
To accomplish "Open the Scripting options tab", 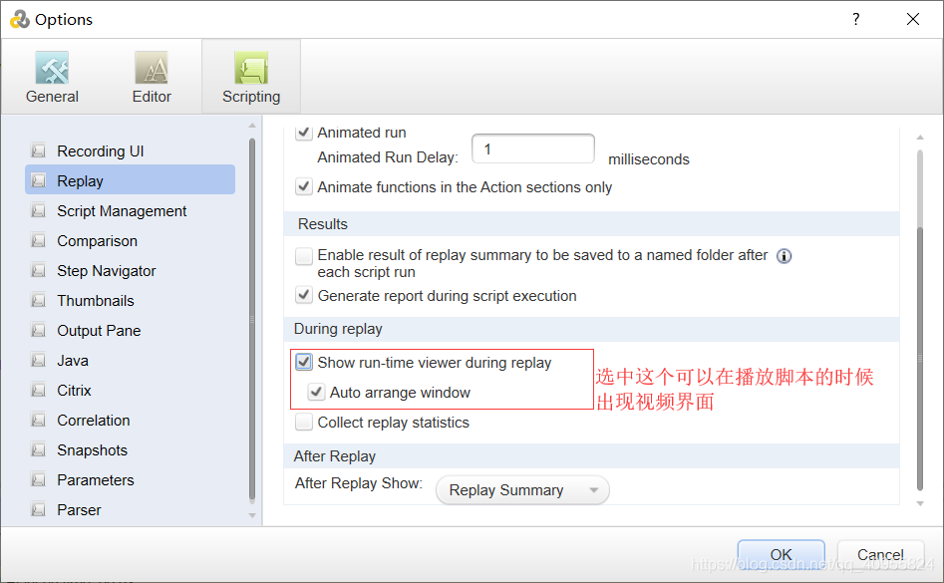I will pyautogui.click(x=251, y=77).
